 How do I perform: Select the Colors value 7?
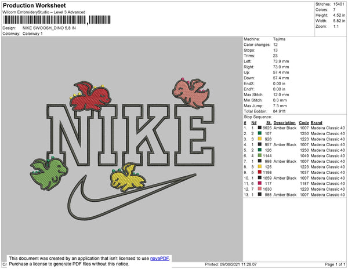334,10
